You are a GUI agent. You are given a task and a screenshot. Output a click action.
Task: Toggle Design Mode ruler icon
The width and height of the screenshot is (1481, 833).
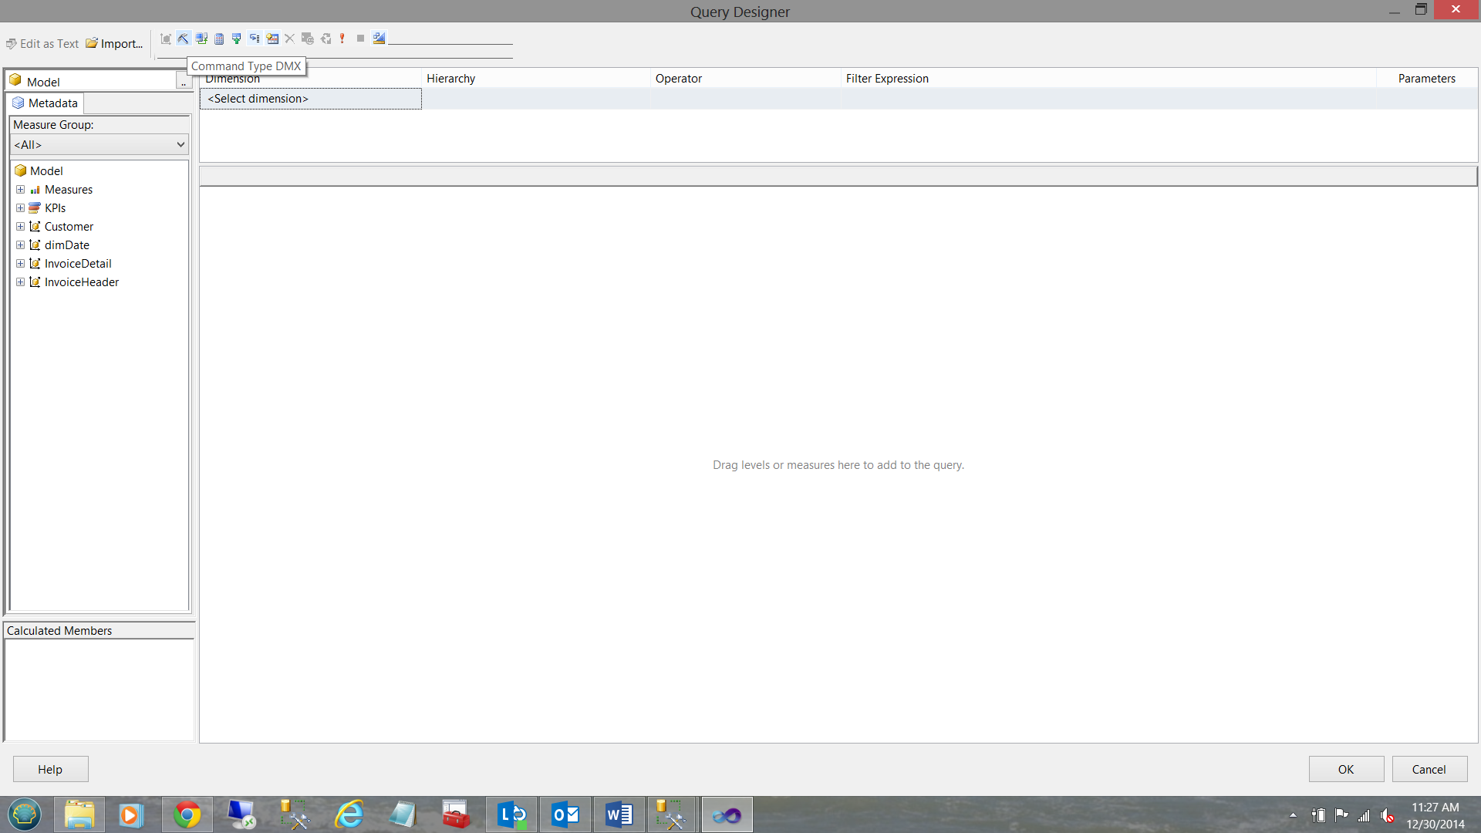coord(379,39)
